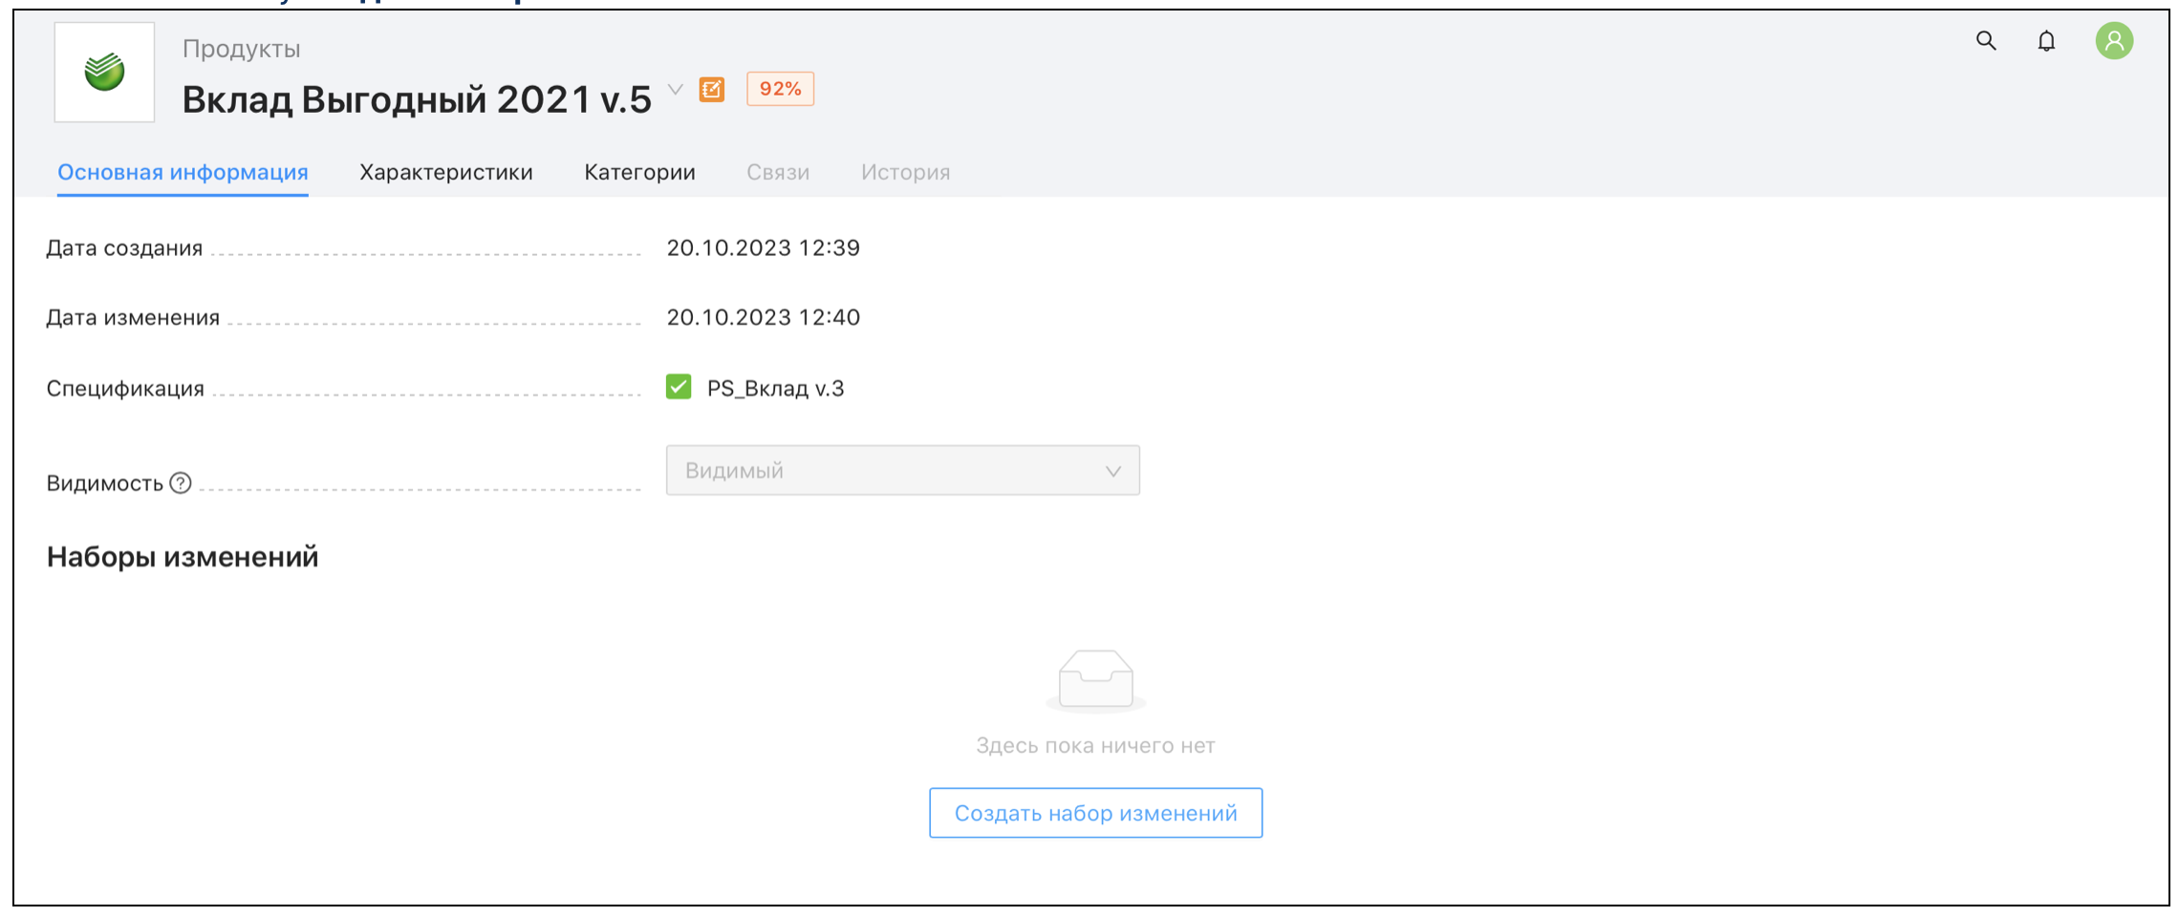Switch to the Характеристики tab
Viewport: 2179px width, 917px height.
click(445, 172)
